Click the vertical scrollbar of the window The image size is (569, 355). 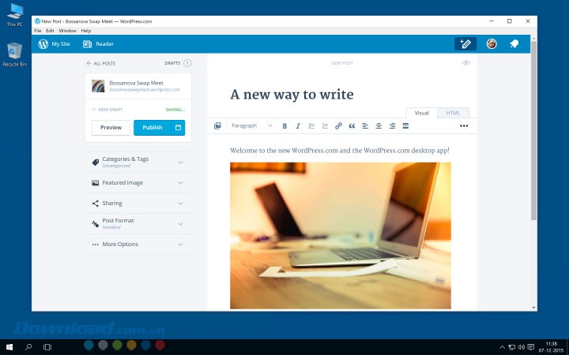click(x=533, y=130)
